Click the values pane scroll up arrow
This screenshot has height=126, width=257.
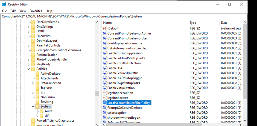[x=245, y=22]
